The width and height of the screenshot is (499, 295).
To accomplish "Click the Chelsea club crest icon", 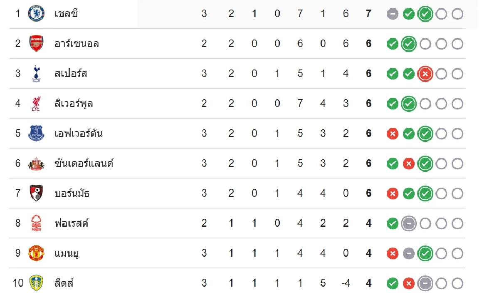I will 36,14.
